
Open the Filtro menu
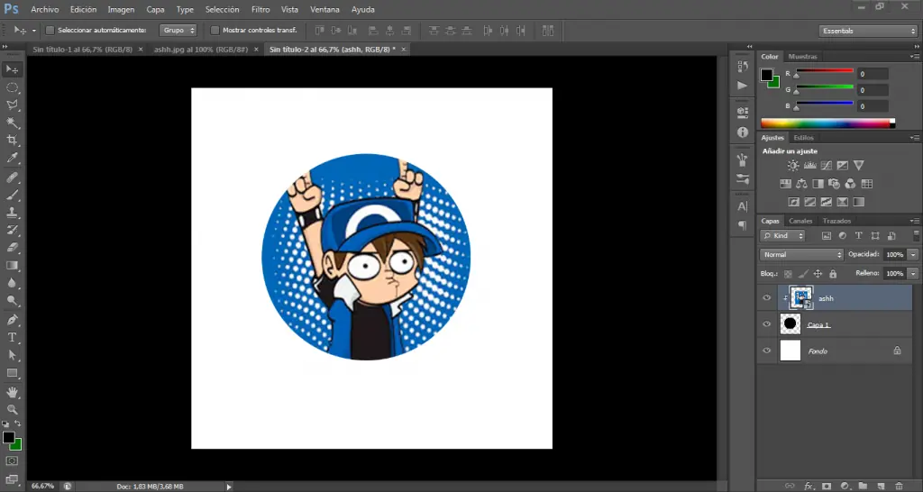(260, 9)
